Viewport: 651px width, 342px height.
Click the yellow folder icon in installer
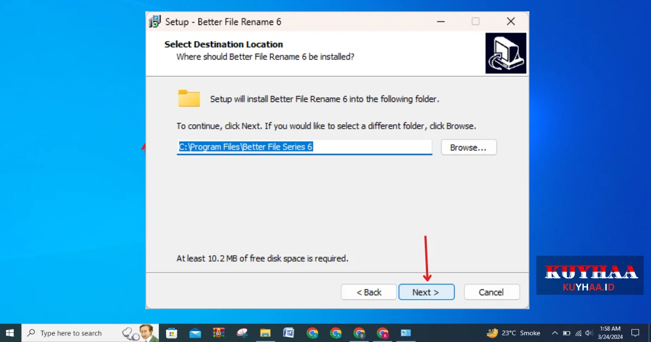[x=189, y=98]
